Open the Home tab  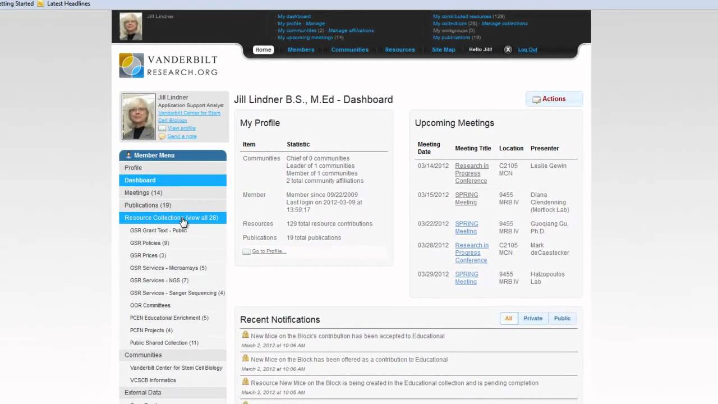pos(263,49)
